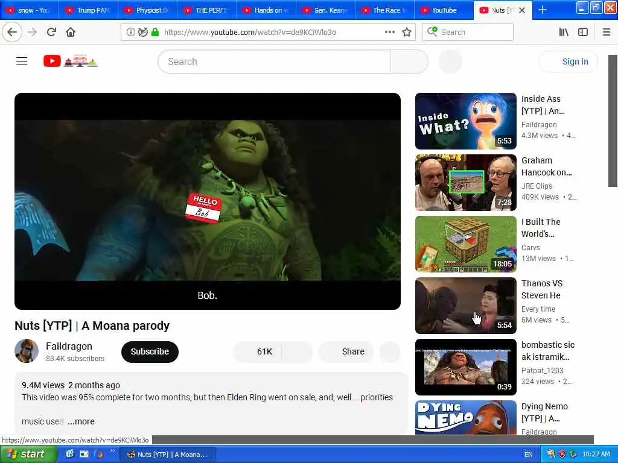This screenshot has width=618, height=463.
Task: Click the red shield security tray icon
Action: pyautogui.click(x=562, y=455)
